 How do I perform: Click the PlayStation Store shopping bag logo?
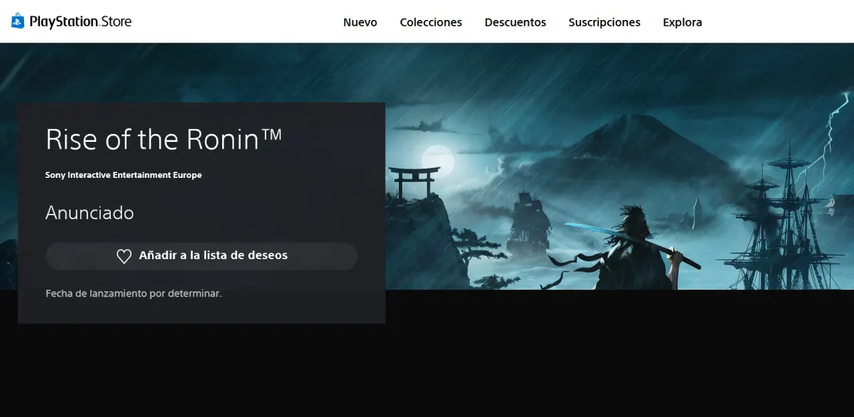(x=18, y=21)
